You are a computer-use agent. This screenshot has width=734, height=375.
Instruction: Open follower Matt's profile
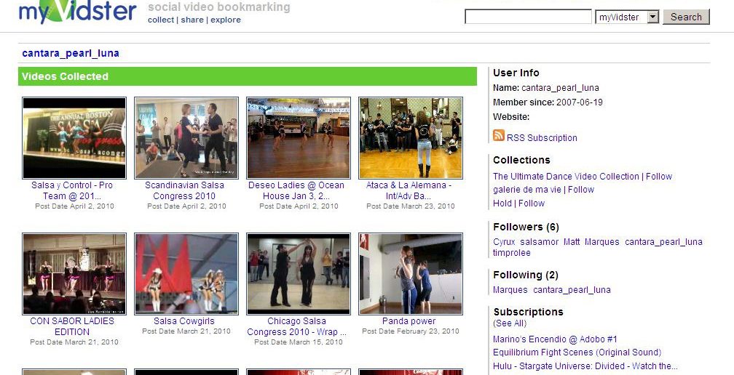(572, 242)
